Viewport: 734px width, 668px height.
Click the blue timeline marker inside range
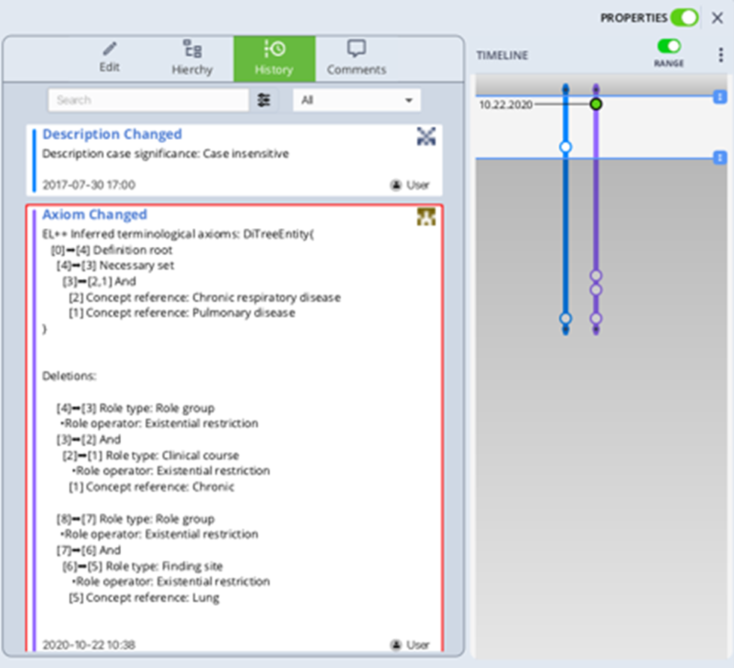[566, 147]
